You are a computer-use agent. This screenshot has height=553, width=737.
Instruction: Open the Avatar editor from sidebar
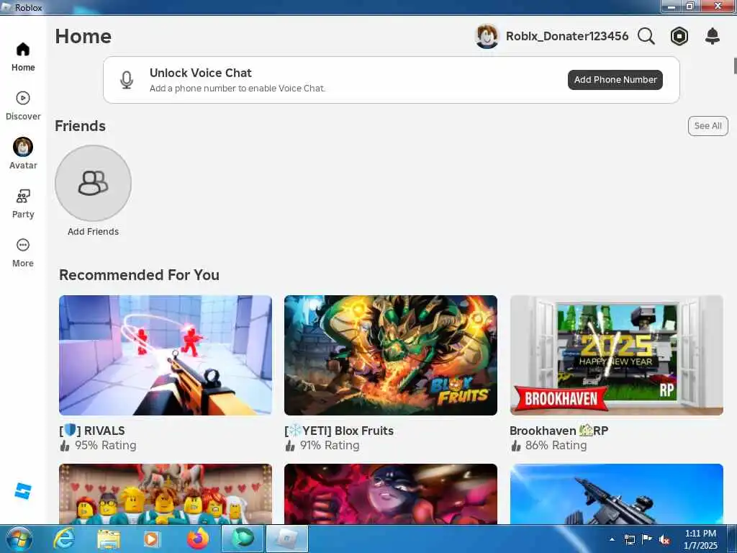23,154
